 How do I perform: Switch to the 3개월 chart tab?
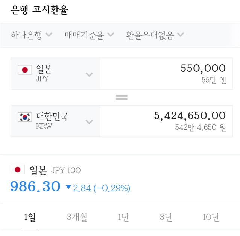77,217
